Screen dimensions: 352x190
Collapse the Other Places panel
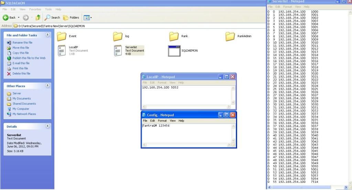pos(47,86)
